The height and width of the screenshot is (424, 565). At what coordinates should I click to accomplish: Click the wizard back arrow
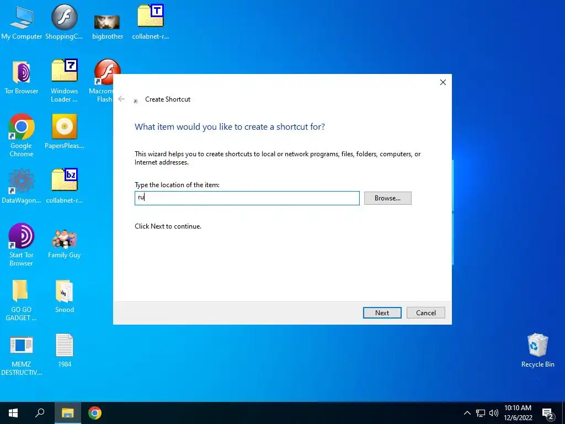click(x=121, y=99)
